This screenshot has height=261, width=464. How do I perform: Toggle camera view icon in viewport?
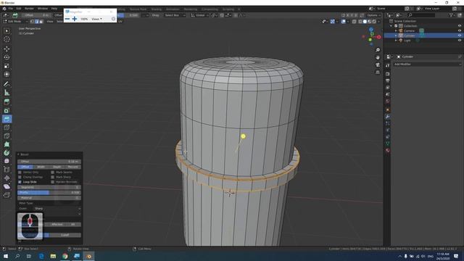coord(378,65)
